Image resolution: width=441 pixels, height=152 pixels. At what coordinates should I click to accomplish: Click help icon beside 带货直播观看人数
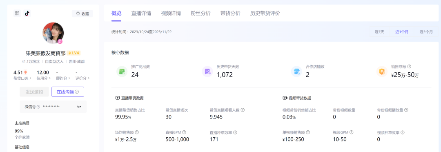click(243, 110)
